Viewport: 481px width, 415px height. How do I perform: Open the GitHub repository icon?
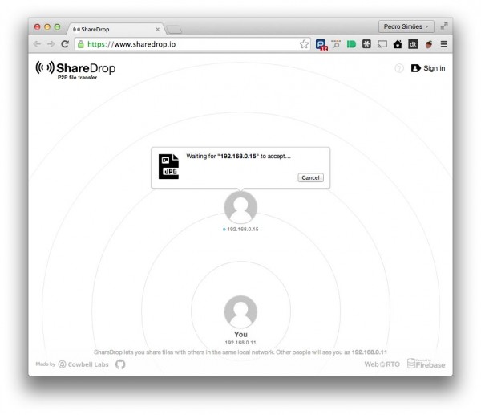point(120,364)
